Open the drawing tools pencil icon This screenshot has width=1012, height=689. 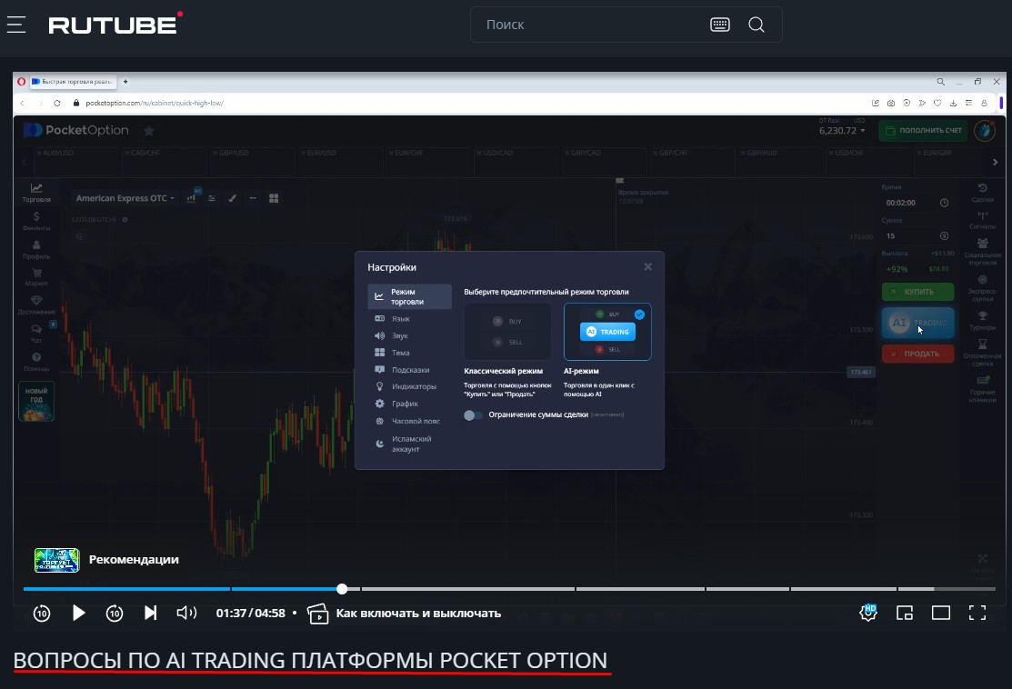click(233, 198)
